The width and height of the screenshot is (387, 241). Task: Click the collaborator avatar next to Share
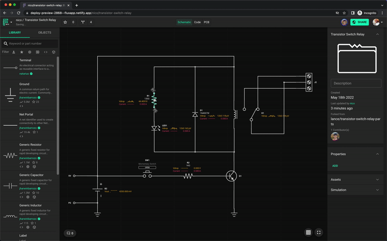click(344, 22)
